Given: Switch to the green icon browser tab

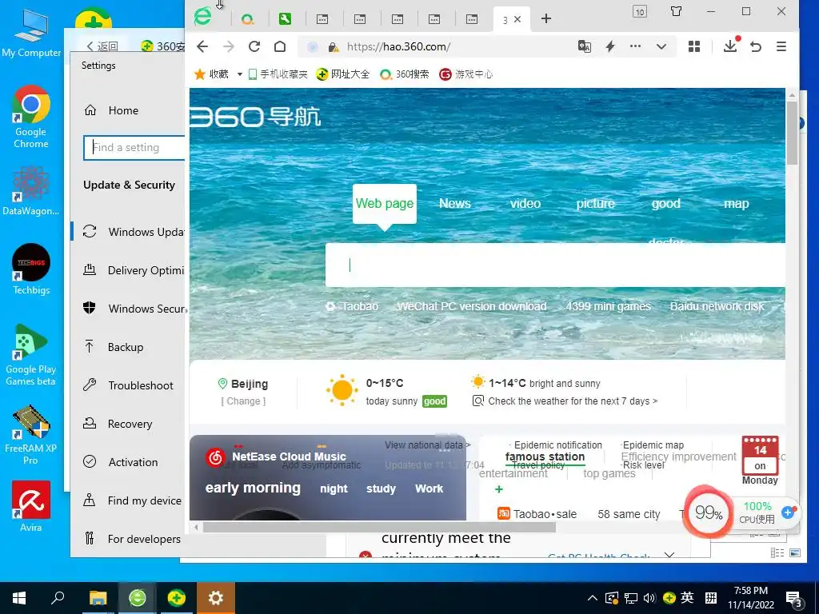Looking at the screenshot, I should pyautogui.click(x=285, y=19).
